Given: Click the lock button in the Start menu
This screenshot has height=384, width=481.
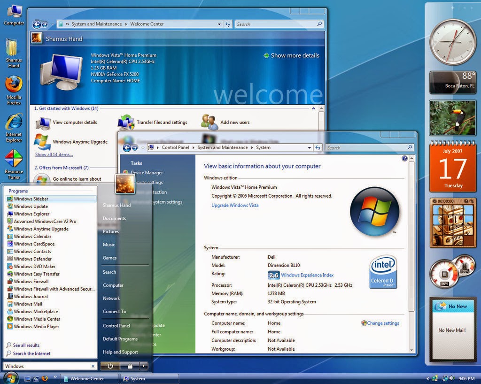Looking at the screenshot, I should tap(130, 366).
